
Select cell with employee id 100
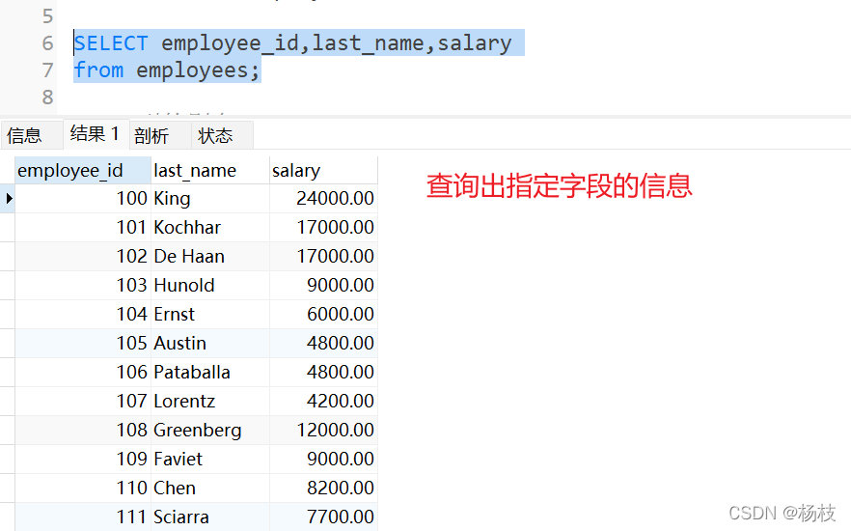point(83,198)
